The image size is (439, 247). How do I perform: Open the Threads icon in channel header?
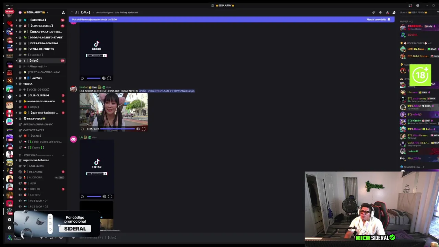(x=373, y=12)
